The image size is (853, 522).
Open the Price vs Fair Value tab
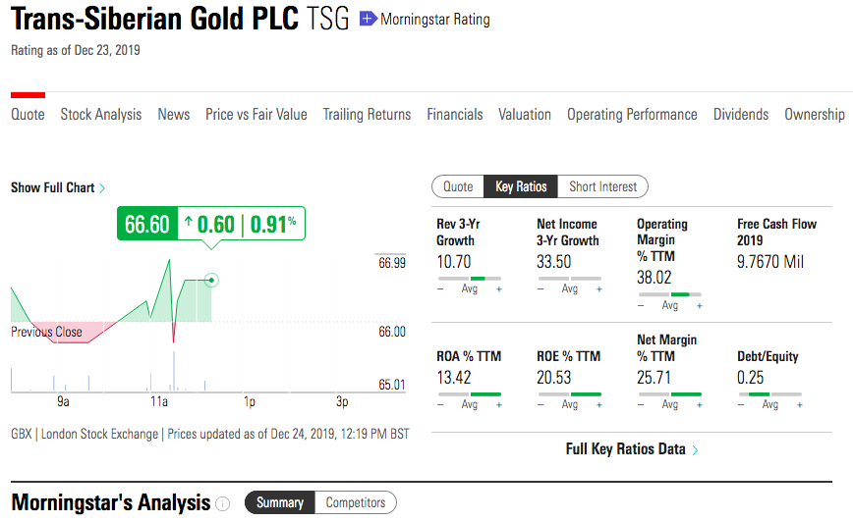click(x=256, y=115)
